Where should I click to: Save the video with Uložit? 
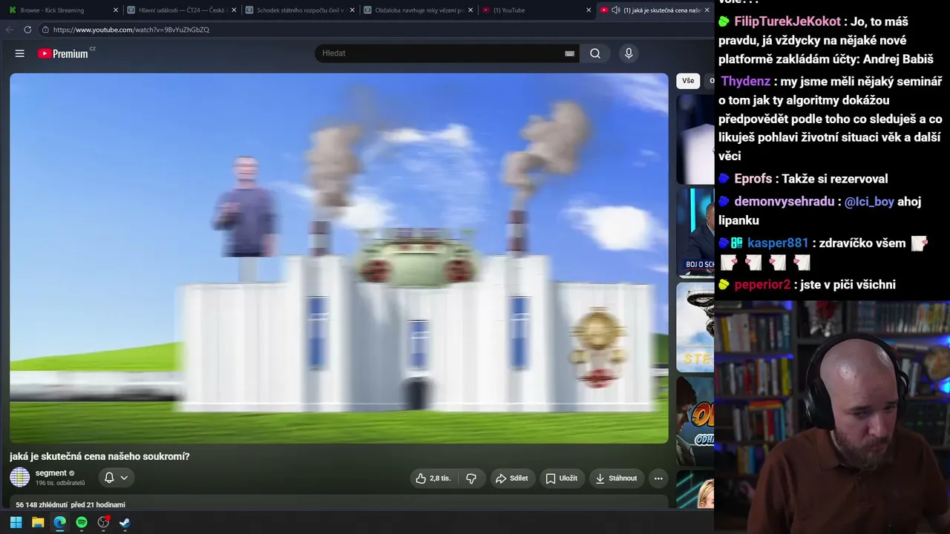(x=562, y=478)
